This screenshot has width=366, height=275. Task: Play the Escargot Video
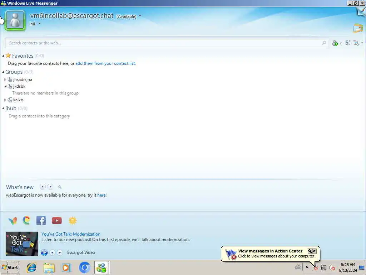click(44, 252)
